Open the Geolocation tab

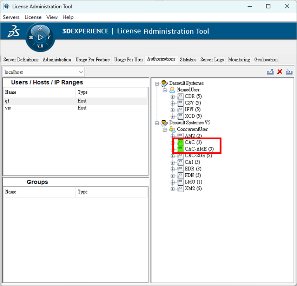click(x=266, y=60)
